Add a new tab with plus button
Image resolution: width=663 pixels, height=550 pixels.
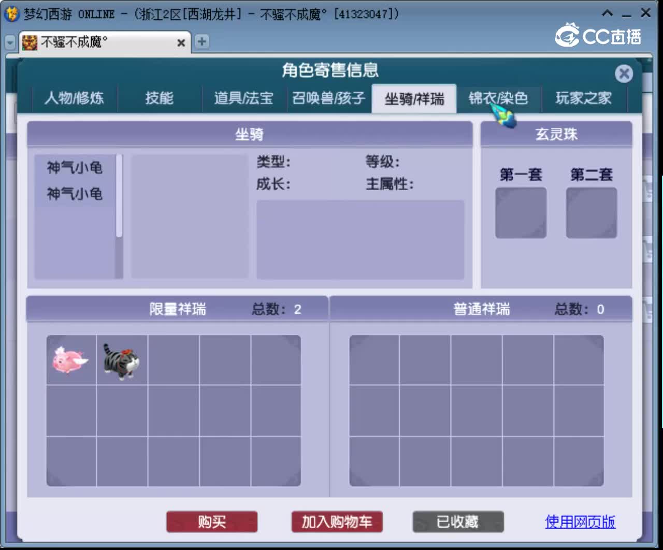(x=201, y=42)
